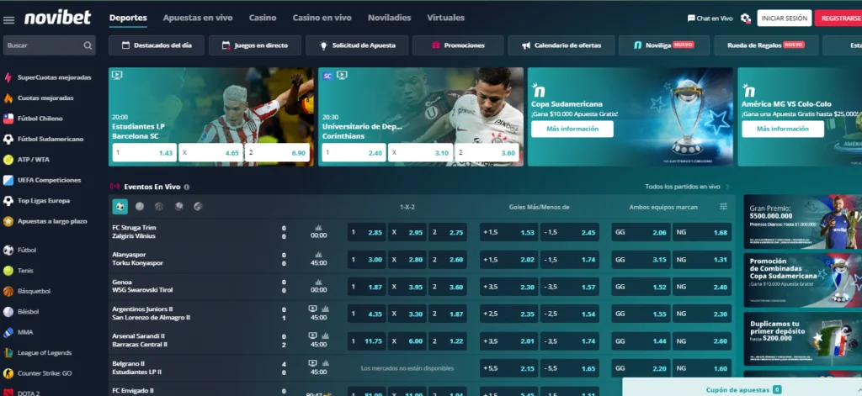862x396 pixels.
Task: Open Promociones
Action: click(x=458, y=45)
